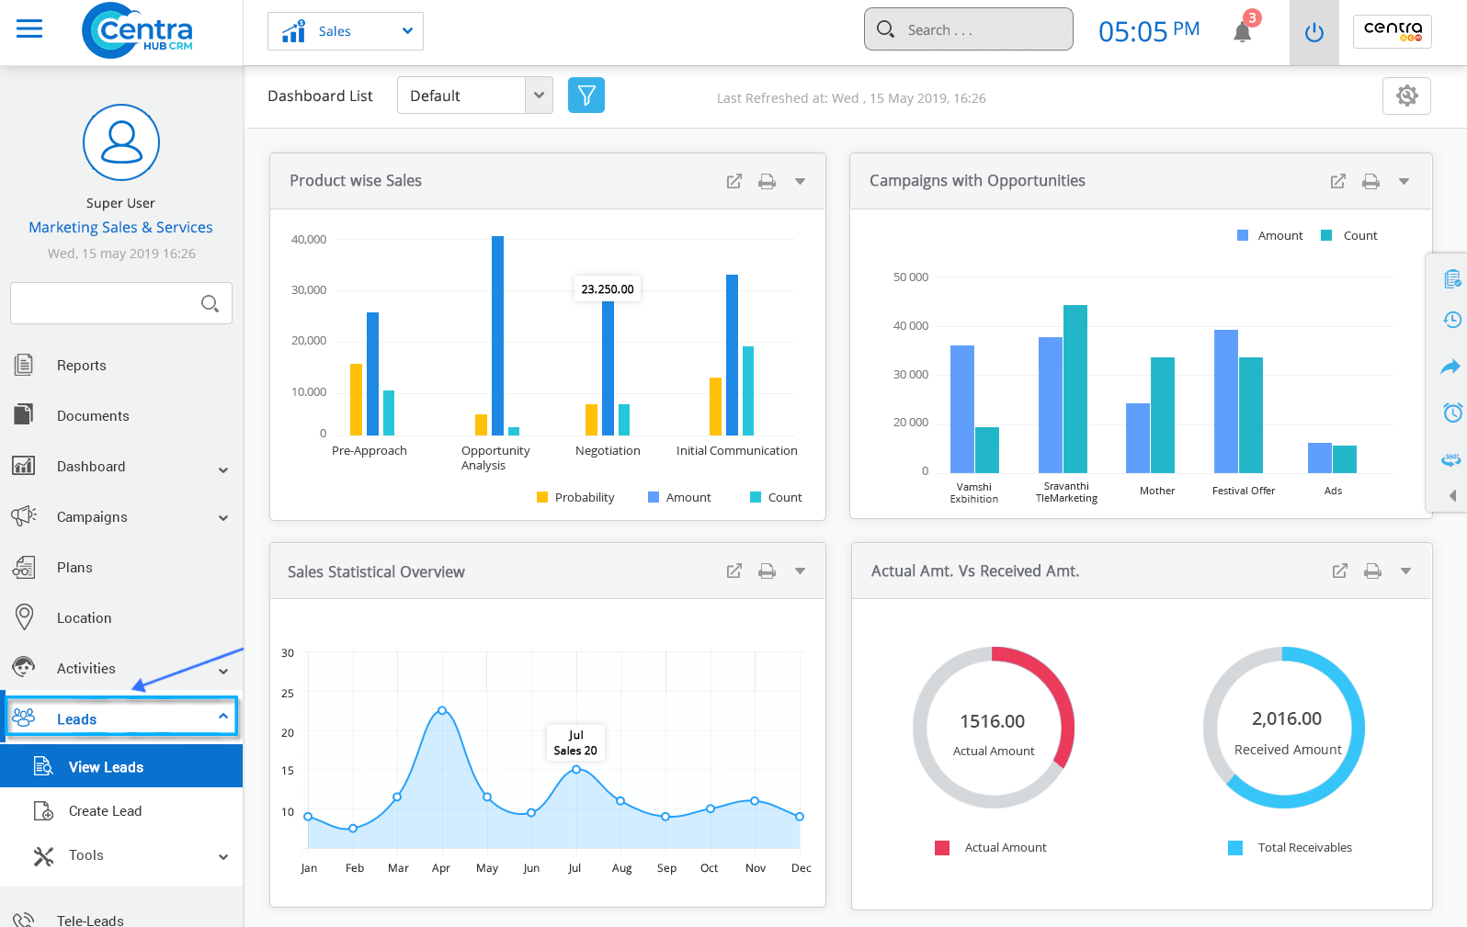Click the Marketing Sales & Services link

[x=120, y=228]
